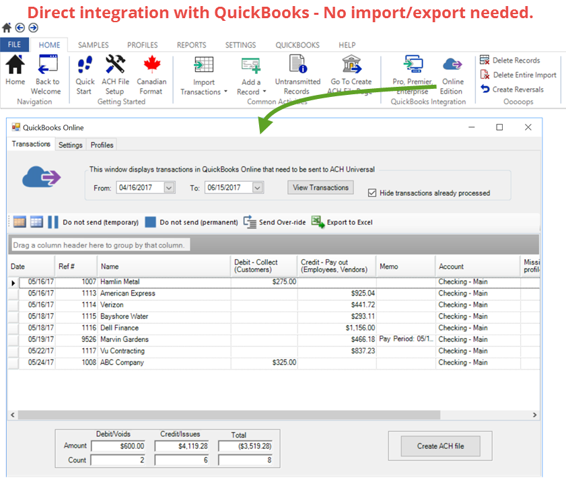Click the QuickBooks Online Edition cloud icon
Viewport: 566px width, 482px height.
452,65
